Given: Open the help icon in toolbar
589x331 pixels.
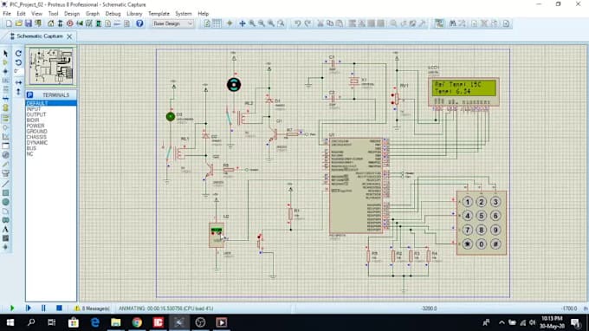Looking at the screenshot, I should tap(139, 23).
